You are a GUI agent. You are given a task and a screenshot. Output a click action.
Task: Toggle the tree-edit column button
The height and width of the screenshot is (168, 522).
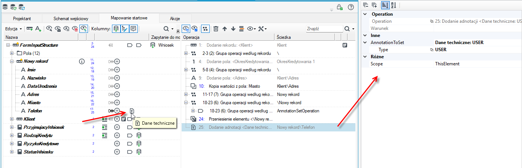click(x=125, y=29)
